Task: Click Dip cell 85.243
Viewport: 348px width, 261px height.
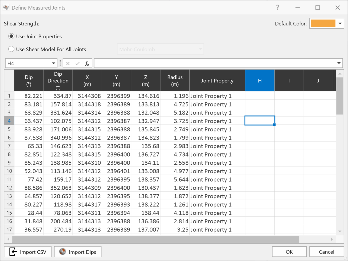Action: tap(29, 163)
